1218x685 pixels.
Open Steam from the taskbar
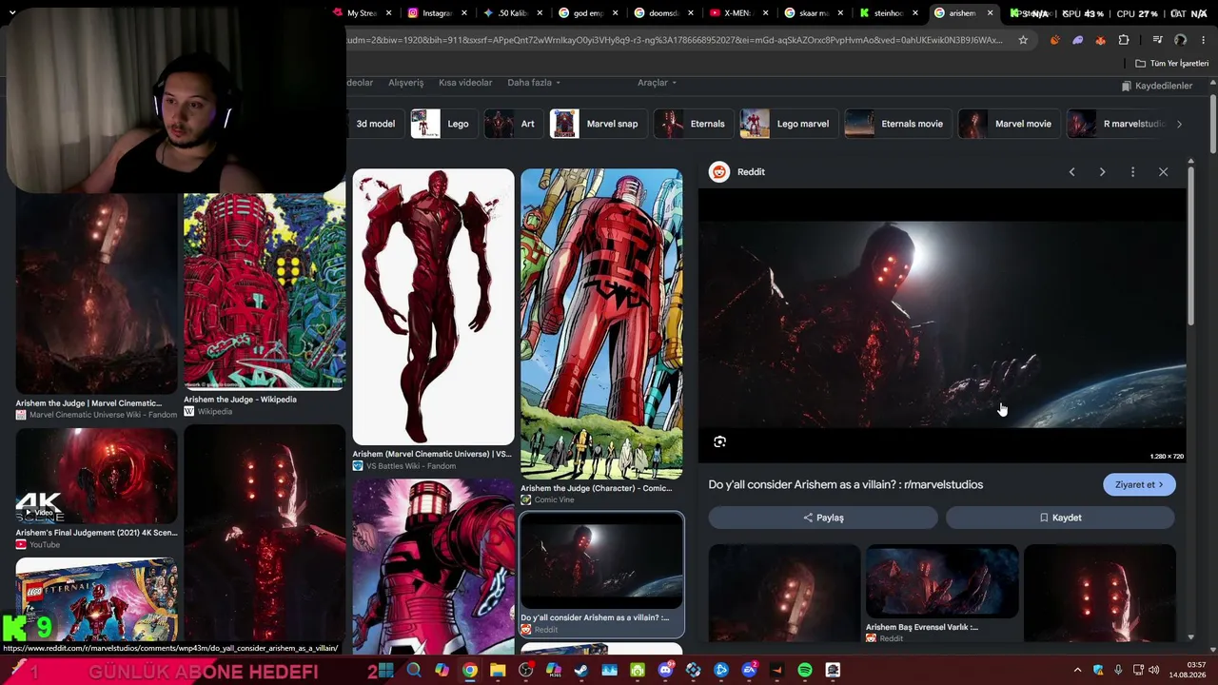click(581, 671)
